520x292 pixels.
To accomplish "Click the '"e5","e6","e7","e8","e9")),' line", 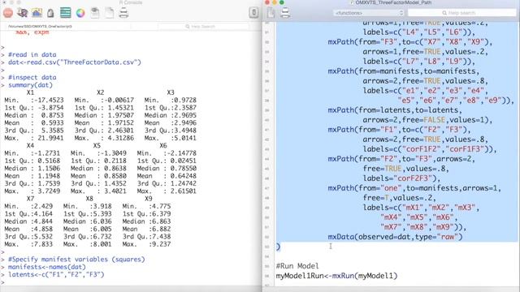I will (x=456, y=101).
